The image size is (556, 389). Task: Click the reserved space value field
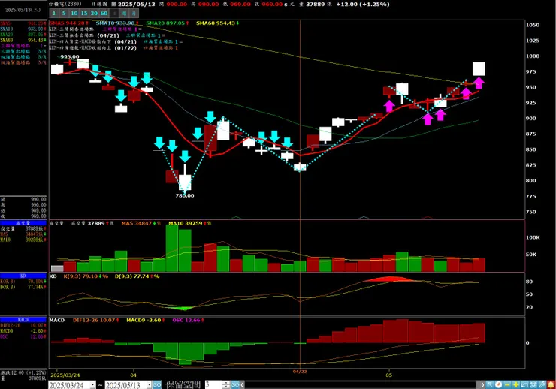(x=213, y=384)
